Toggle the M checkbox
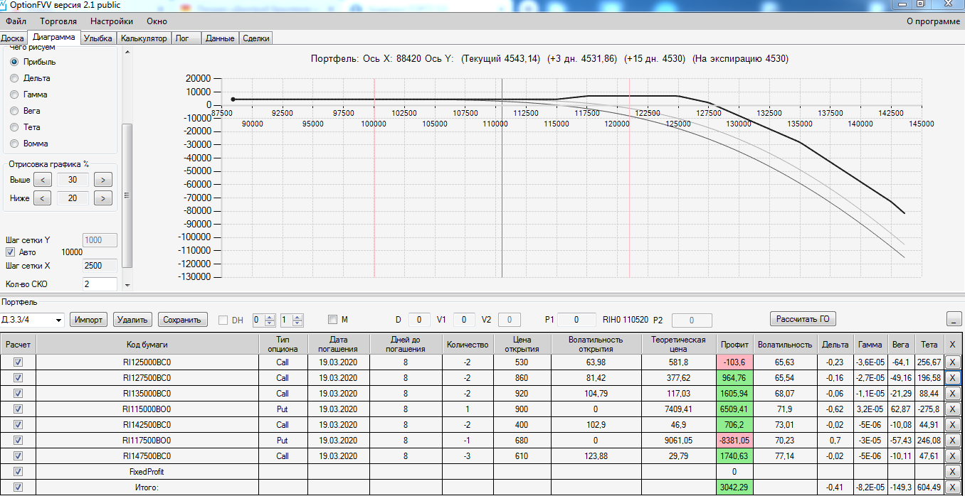Image resolution: width=965 pixels, height=496 pixels. [x=332, y=320]
